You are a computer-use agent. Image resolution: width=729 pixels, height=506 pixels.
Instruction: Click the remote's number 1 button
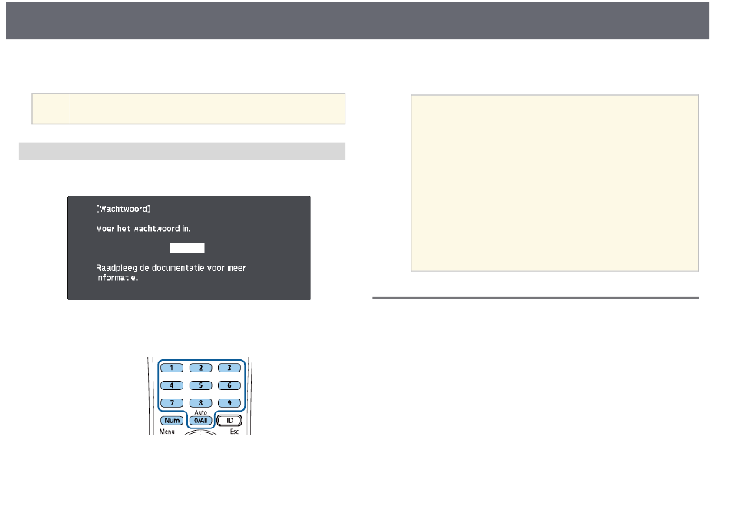[x=172, y=368]
